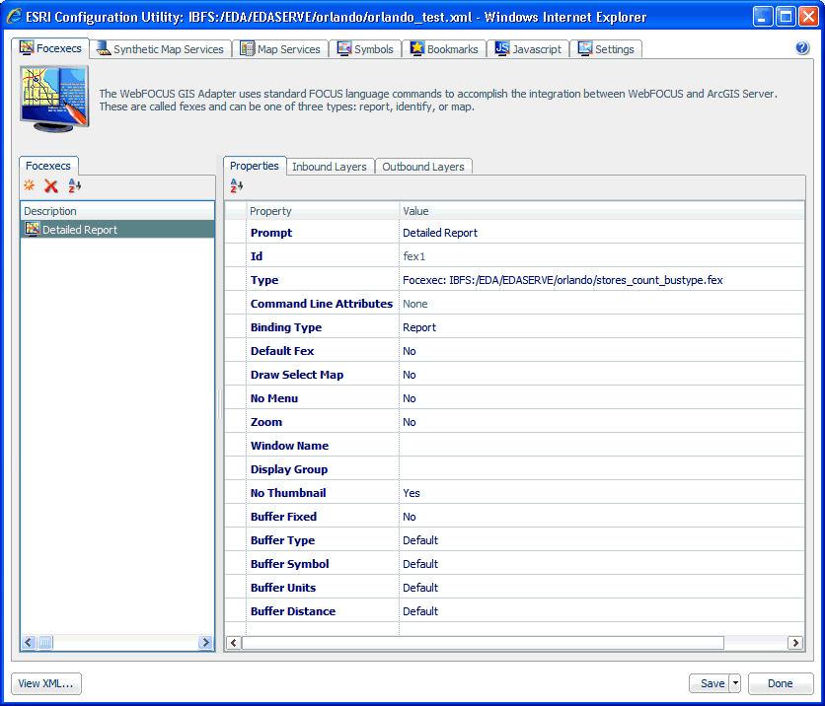Switch to Synthetic Map Services tab

pos(161,49)
